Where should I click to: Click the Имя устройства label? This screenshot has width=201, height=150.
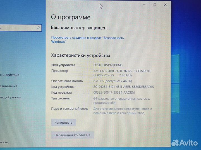(x=63, y=65)
